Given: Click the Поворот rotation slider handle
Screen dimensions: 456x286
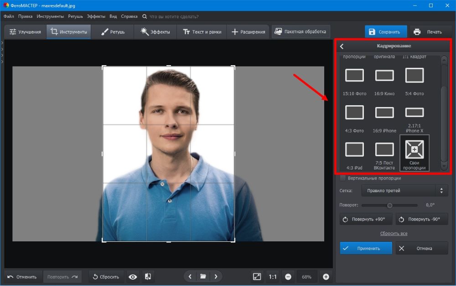Looking at the screenshot, I should point(389,205).
